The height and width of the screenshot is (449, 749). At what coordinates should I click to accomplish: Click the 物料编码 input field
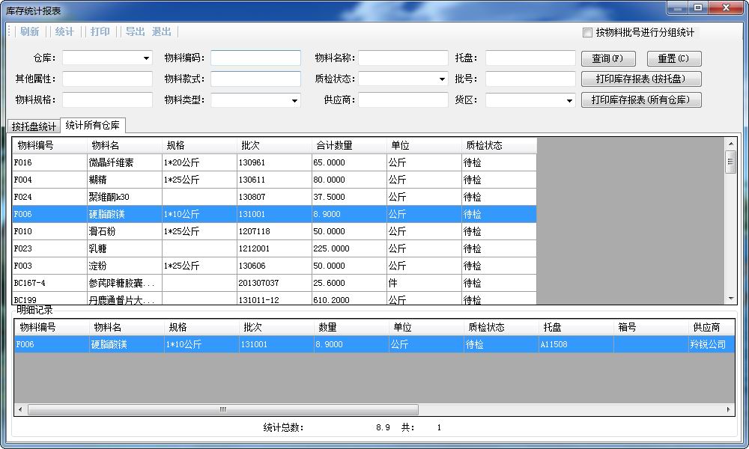(x=255, y=58)
